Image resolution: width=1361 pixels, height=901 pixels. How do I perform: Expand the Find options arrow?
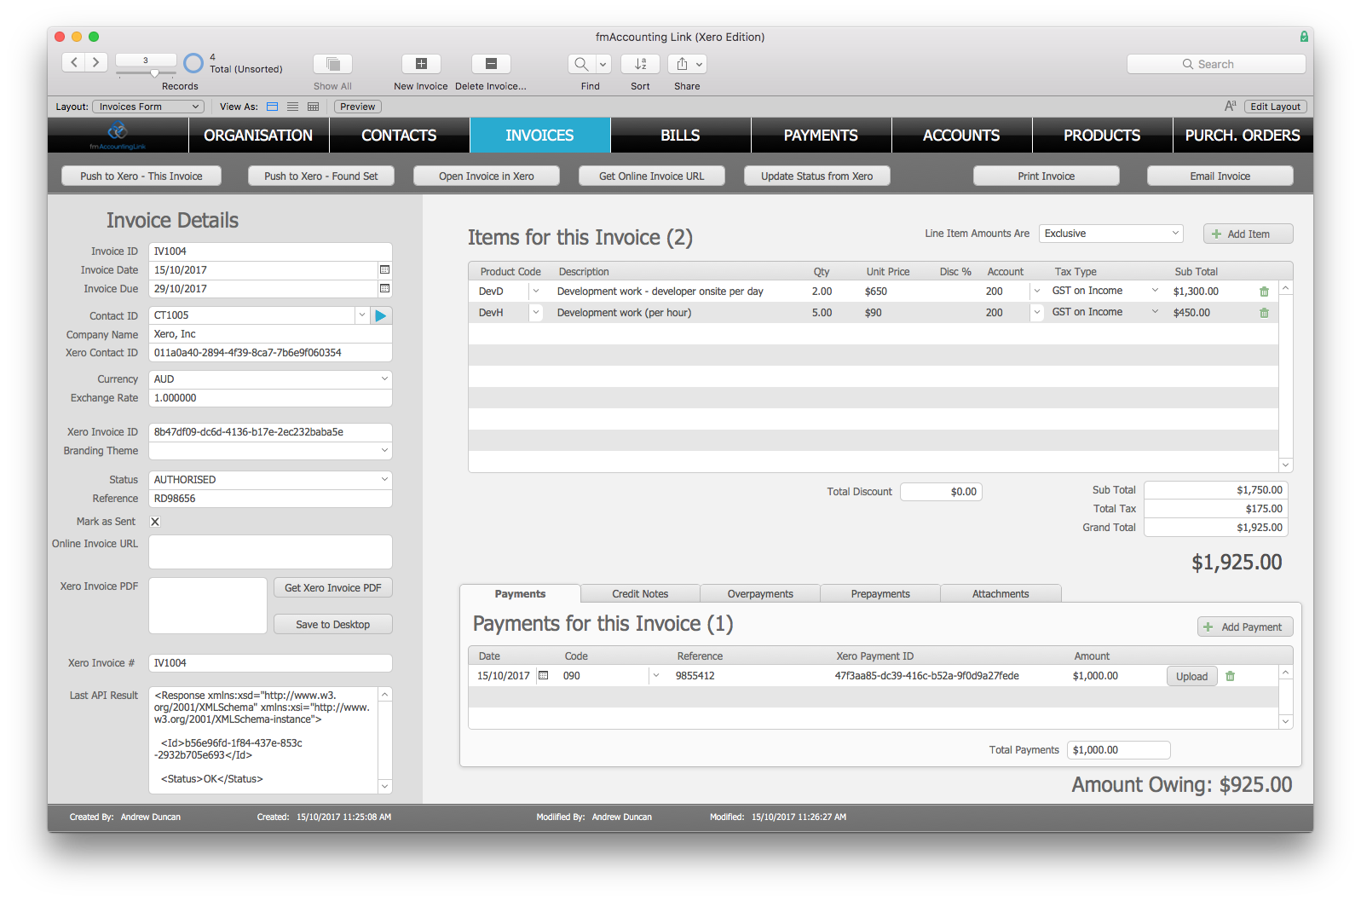click(x=603, y=64)
